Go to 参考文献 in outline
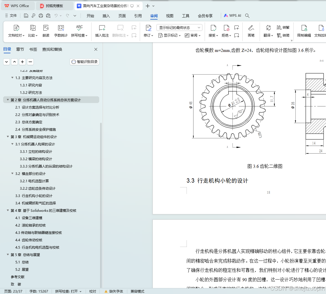This screenshot has width=326, height=294. [x=18, y=277]
